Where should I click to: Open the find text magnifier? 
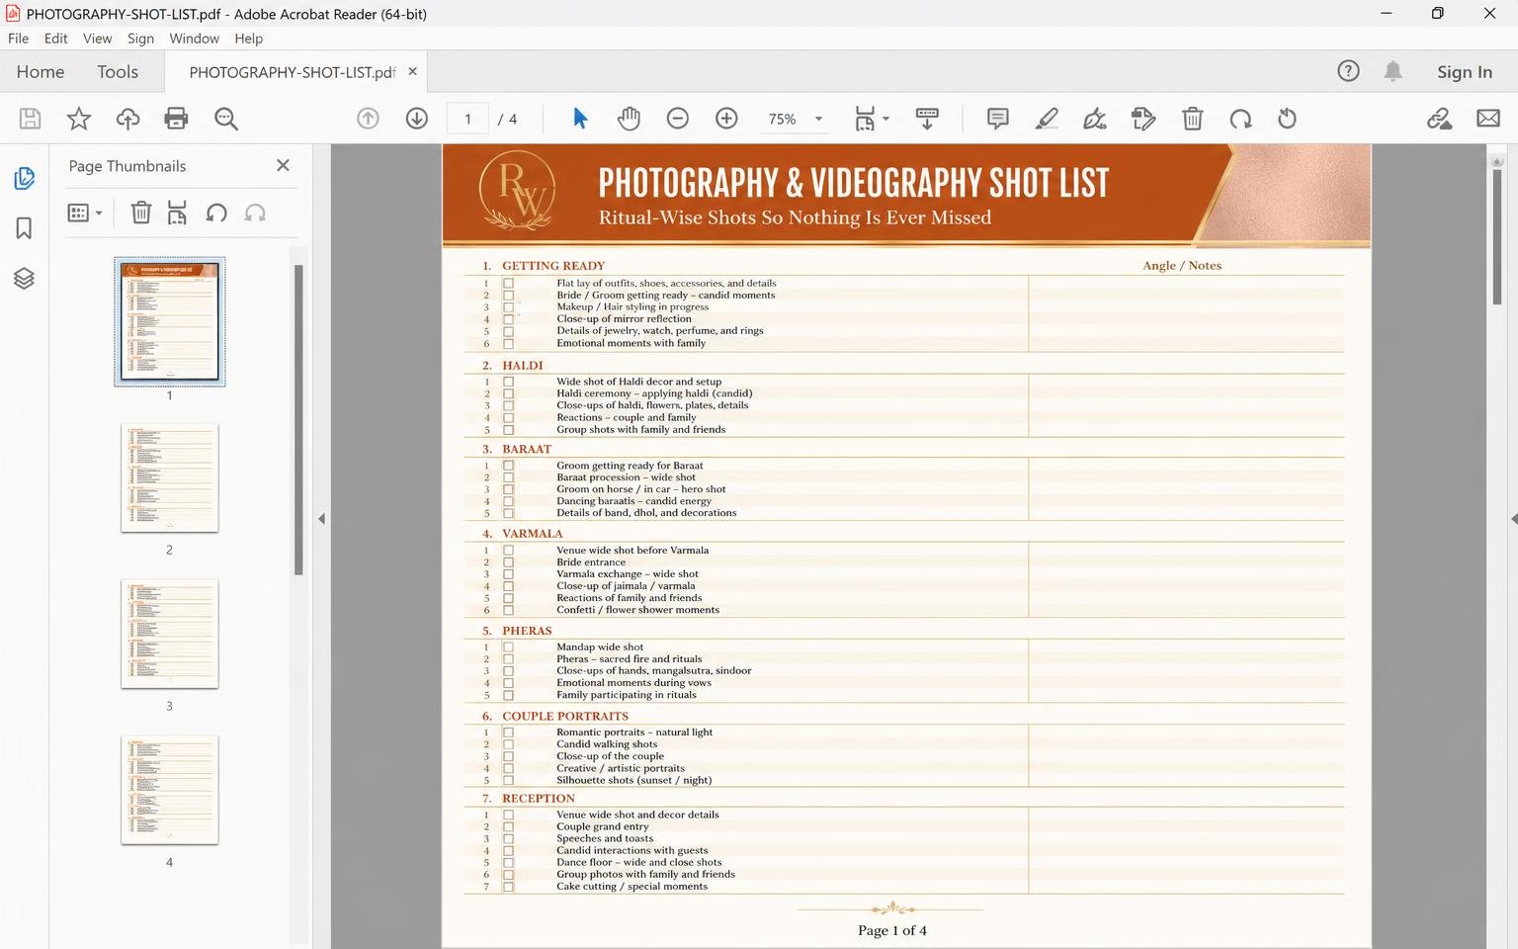pos(226,119)
